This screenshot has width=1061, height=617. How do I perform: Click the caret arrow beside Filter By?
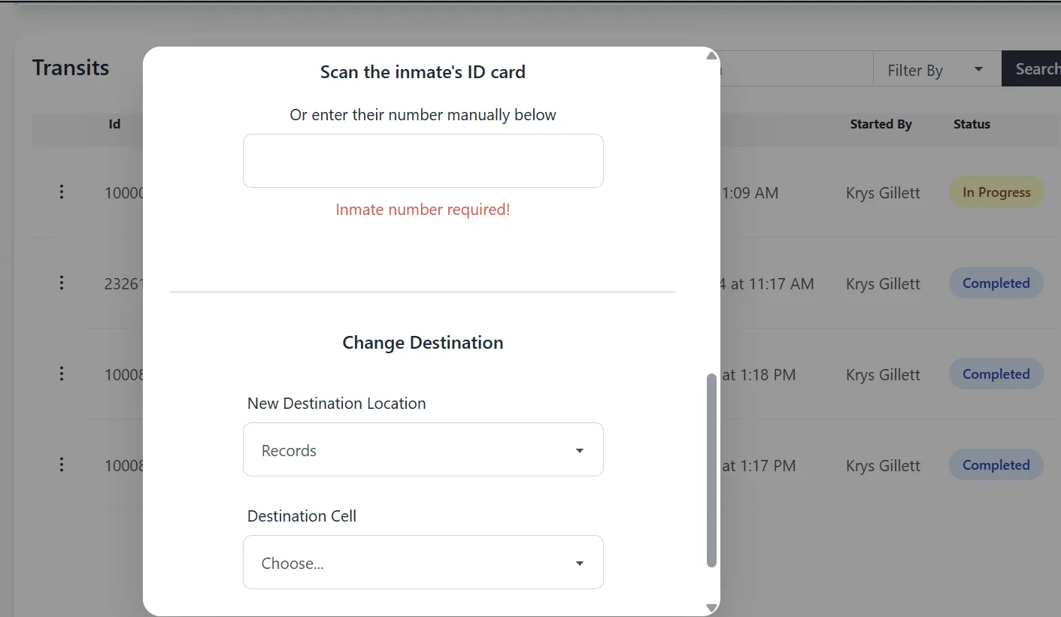(x=979, y=68)
